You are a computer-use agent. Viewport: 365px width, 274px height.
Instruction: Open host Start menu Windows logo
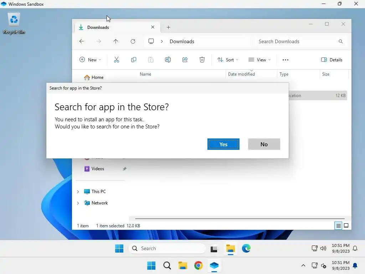[x=151, y=265]
